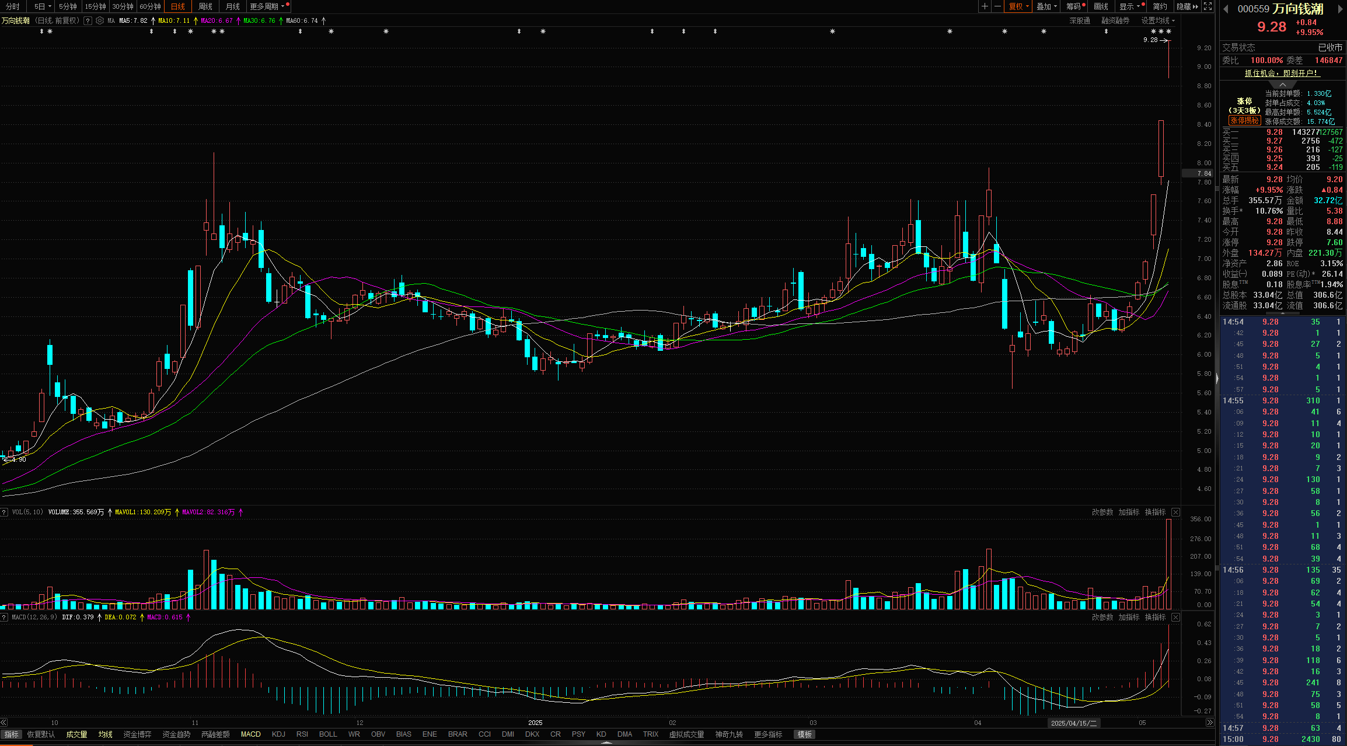Viewport: 1347px width, 746px height.
Task: Click the 融资融券 margin trading tag
Action: (1115, 20)
